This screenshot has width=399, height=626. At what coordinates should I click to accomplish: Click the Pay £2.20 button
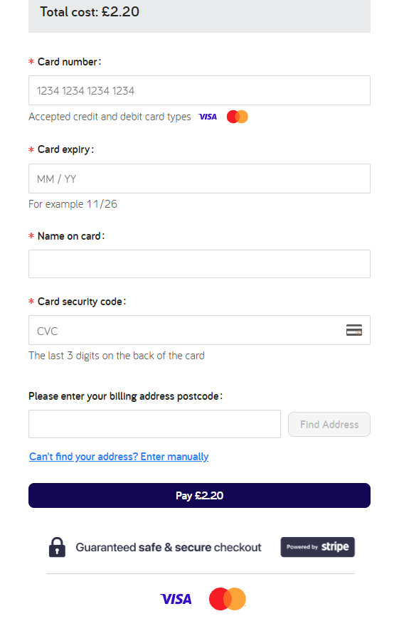pyautogui.click(x=199, y=495)
